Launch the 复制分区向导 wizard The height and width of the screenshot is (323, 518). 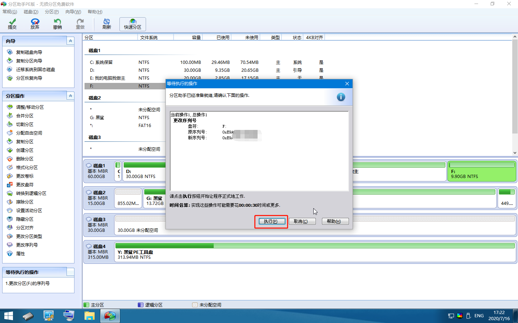click(29, 61)
